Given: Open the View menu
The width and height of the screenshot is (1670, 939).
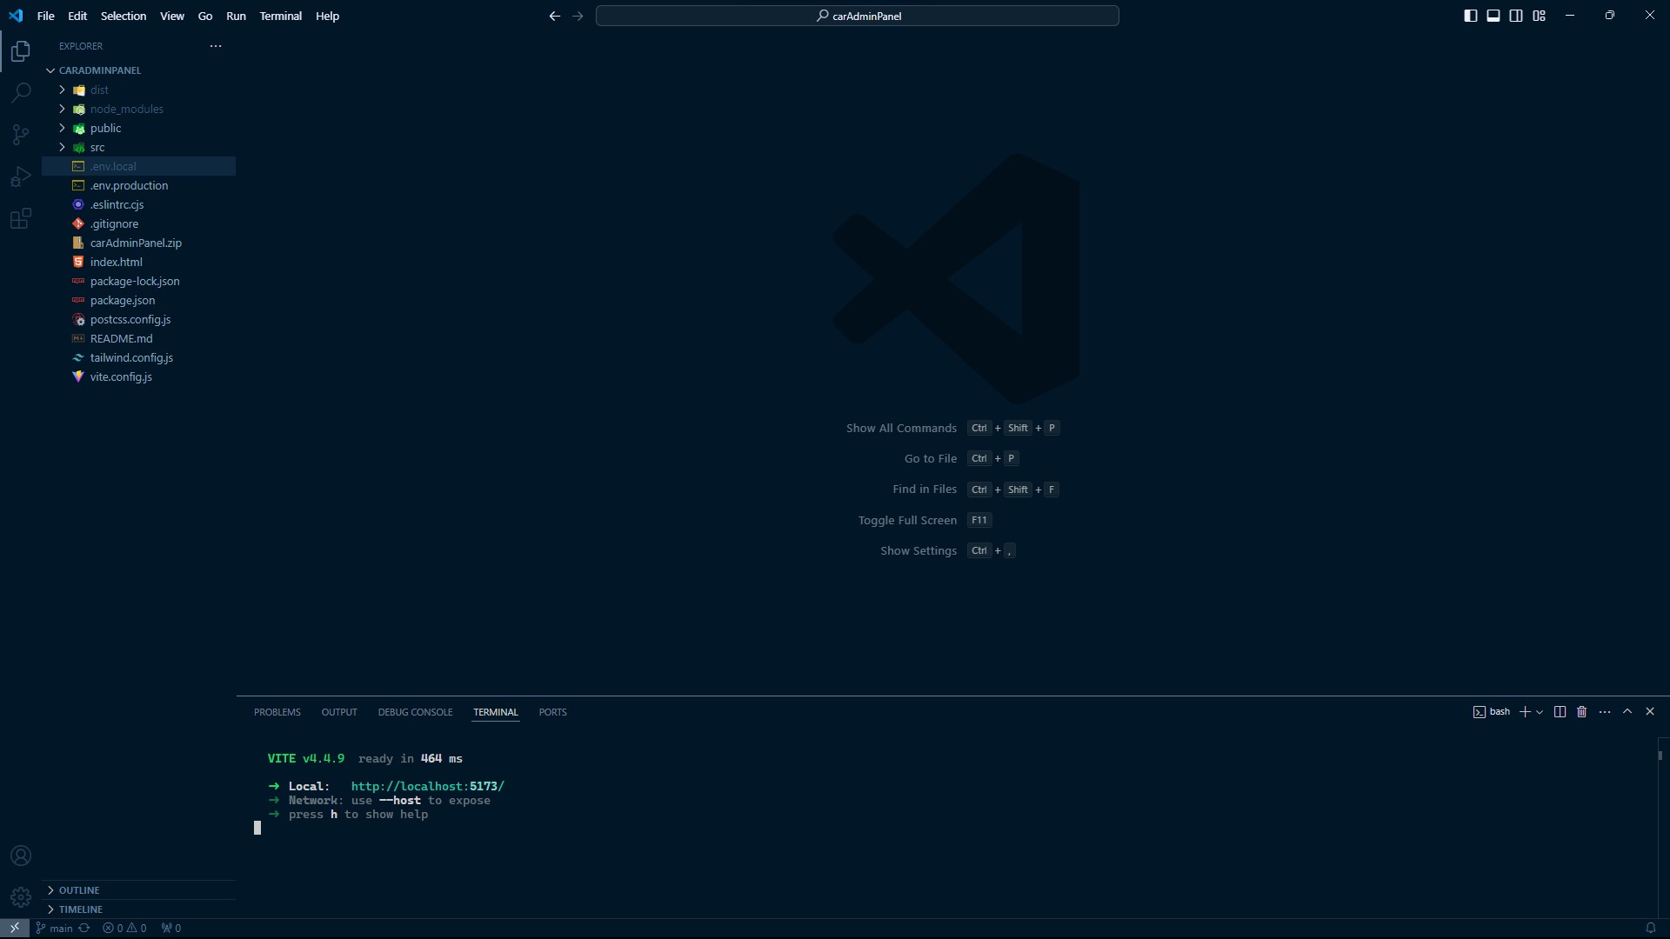Looking at the screenshot, I should [172, 16].
